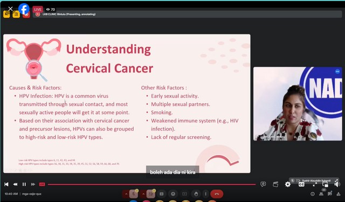
Task: Close the video with the X button
Action: [10, 9]
